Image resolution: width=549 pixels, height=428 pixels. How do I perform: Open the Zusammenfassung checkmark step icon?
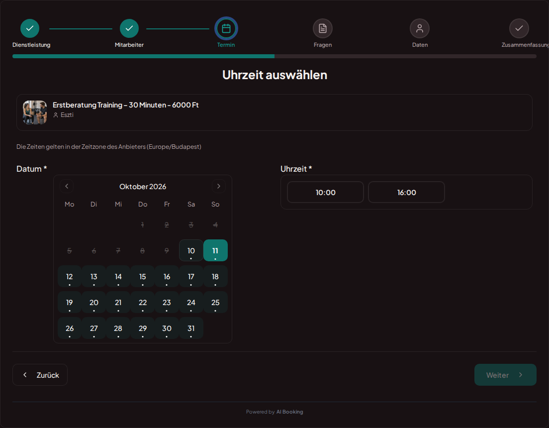(519, 28)
